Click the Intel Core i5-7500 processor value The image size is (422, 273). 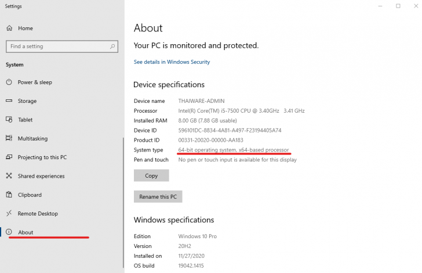[241, 110]
